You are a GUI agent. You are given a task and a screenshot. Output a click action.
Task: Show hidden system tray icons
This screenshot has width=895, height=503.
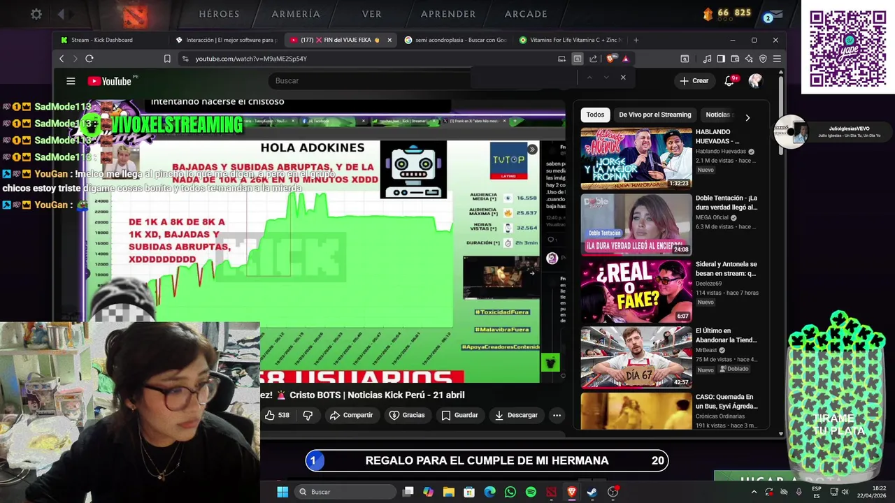(754, 492)
